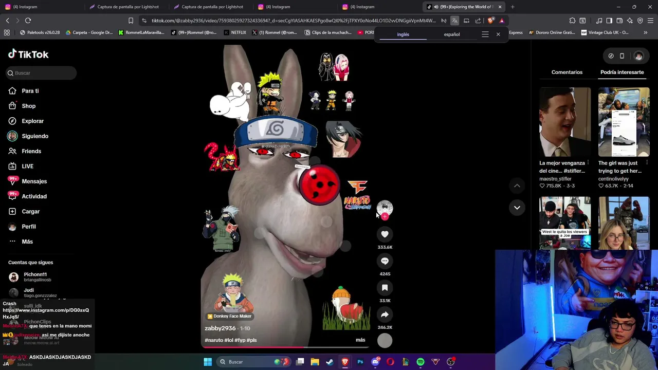Click the translate icon in address bar
Viewport: 658px width, 370px height.
(454, 21)
